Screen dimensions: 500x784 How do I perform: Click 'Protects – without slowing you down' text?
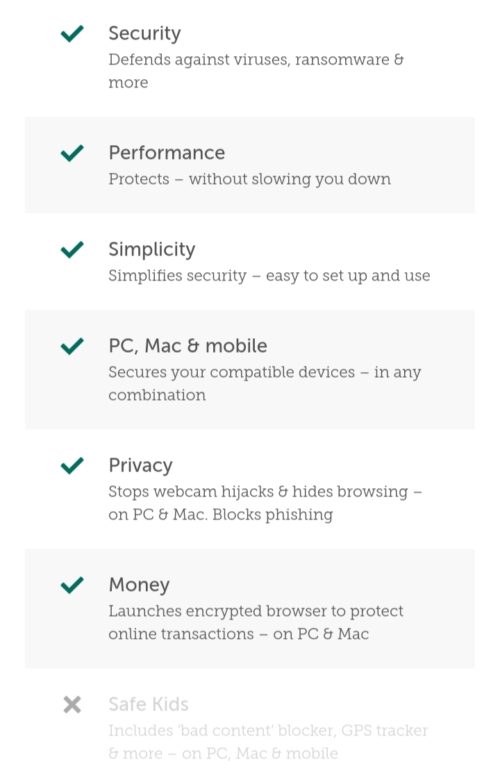pos(249,179)
